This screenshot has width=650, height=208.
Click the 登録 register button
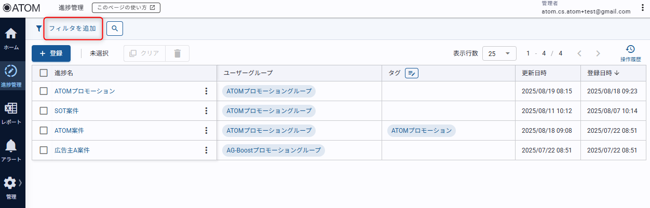pos(51,53)
